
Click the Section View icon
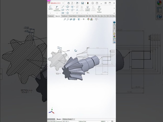point(71,19)
